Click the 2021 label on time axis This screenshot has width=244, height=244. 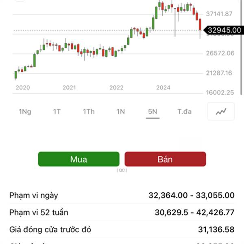69,87
